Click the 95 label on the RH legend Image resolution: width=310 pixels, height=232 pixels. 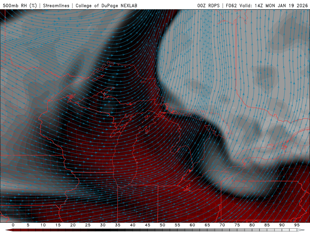(297, 225)
